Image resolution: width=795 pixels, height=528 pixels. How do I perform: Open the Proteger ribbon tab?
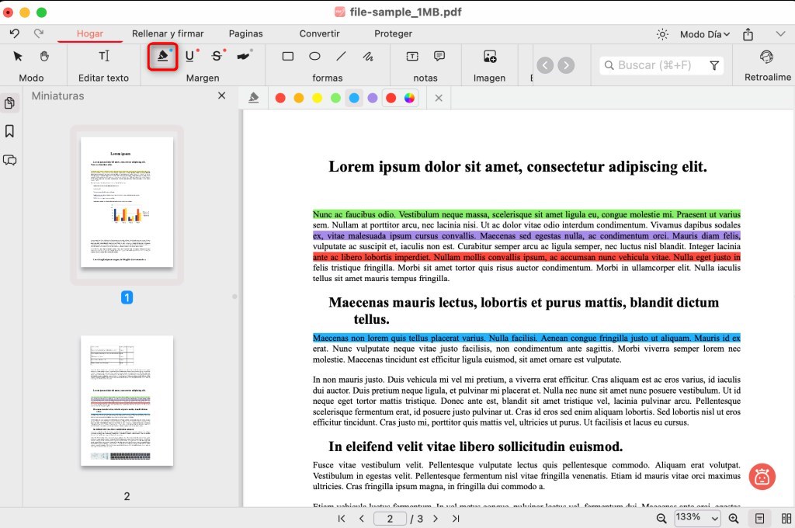[x=393, y=33]
